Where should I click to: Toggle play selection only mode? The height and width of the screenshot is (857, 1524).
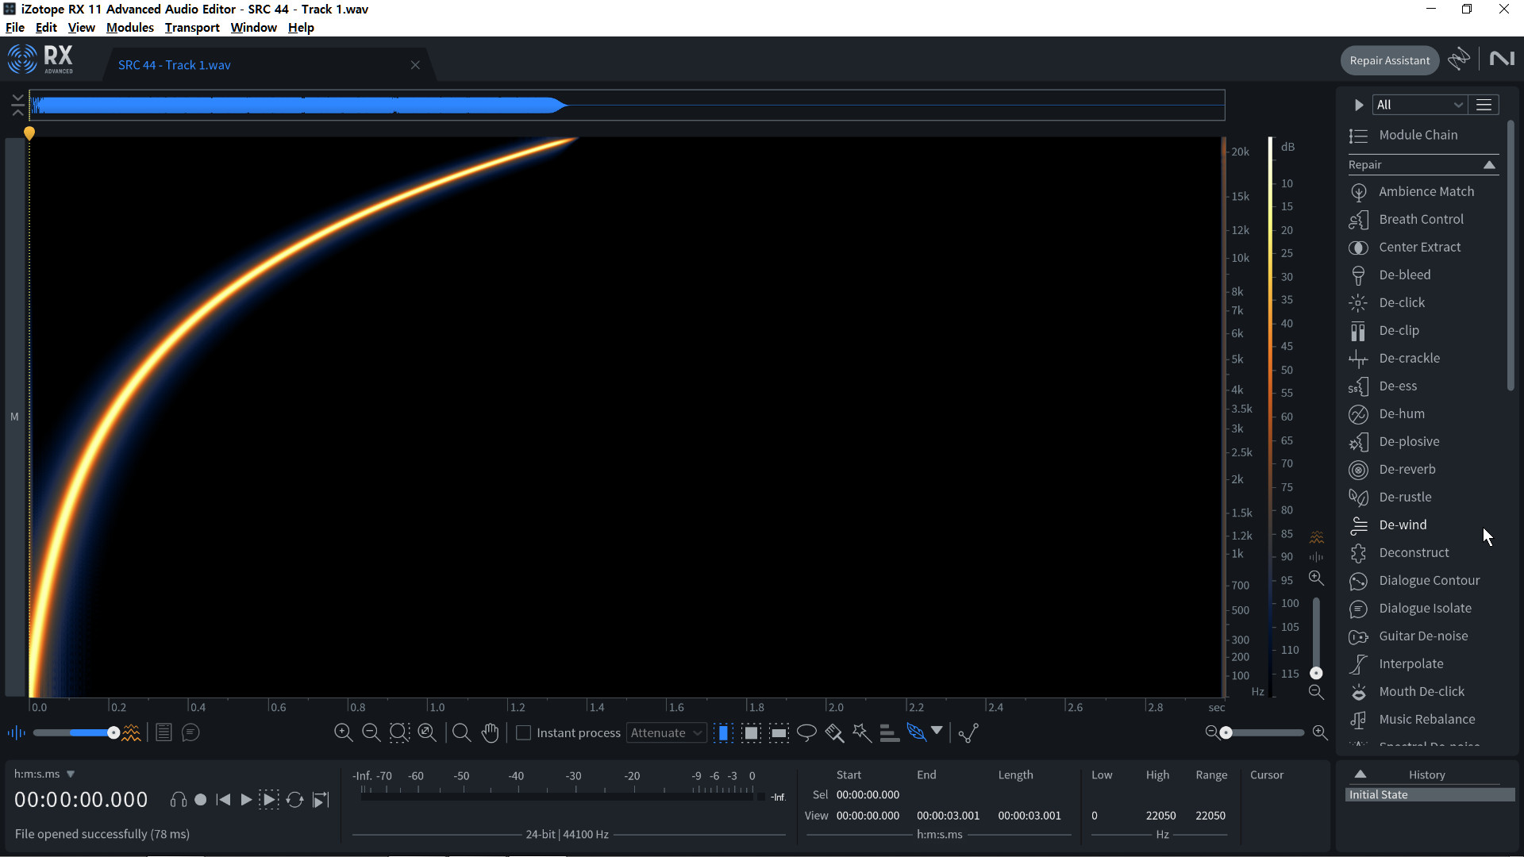point(269,800)
